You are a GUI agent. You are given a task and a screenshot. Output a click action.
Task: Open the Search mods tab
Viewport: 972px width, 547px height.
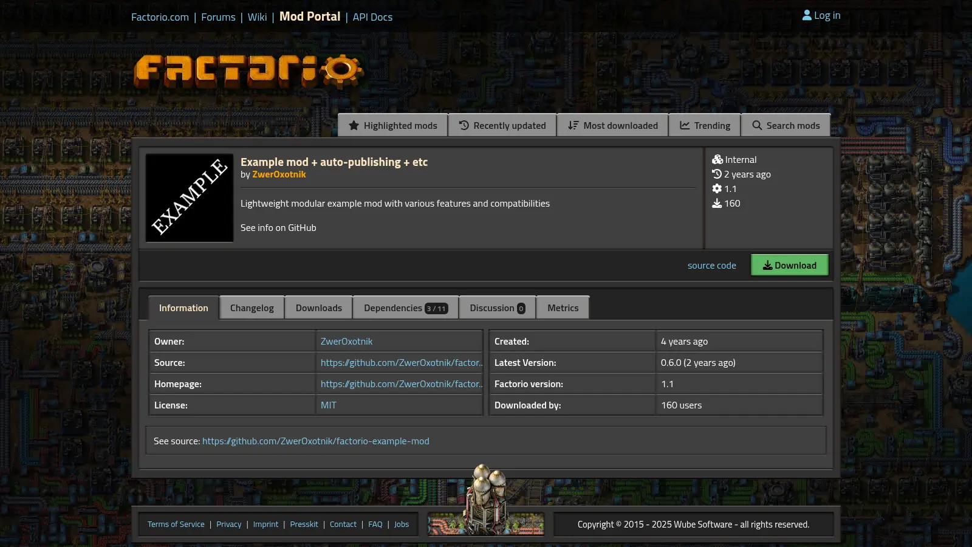coord(786,125)
